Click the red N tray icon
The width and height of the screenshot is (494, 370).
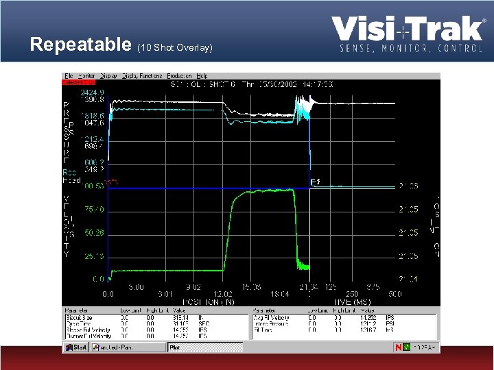[398, 347]
